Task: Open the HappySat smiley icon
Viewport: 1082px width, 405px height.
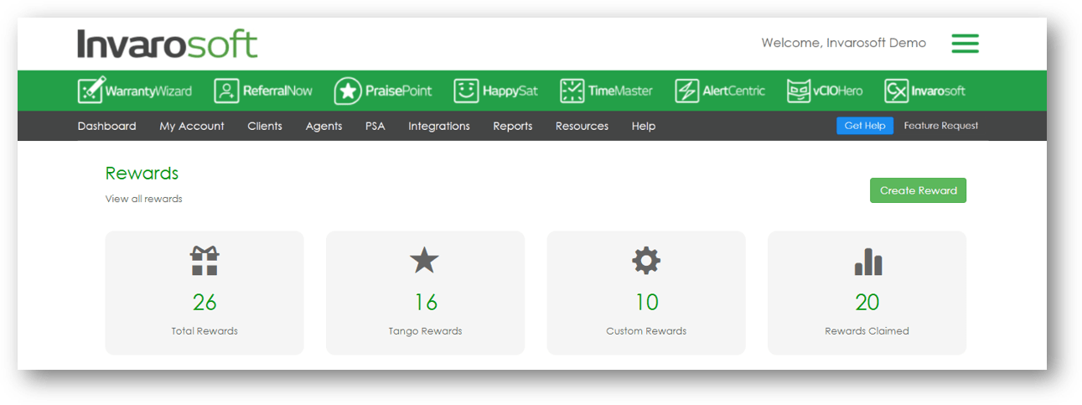Action: click(x=466, y=91)
